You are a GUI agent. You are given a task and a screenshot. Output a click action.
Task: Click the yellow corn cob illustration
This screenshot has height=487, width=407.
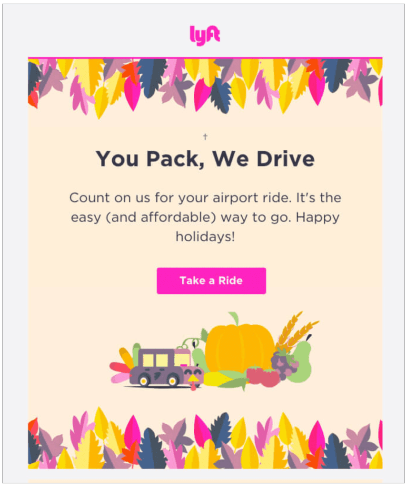click(218, 379)
